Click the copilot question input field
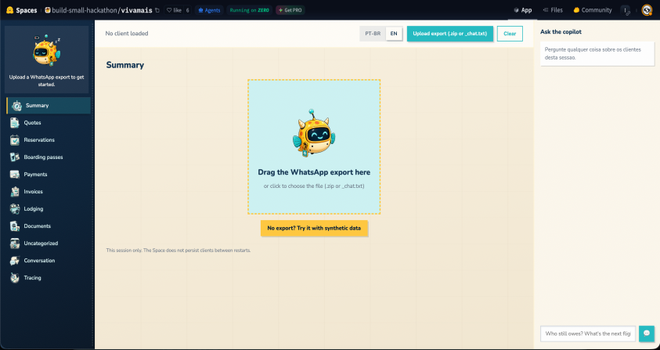This screenshot has height=350, width=660. click(x=588, y=334)
